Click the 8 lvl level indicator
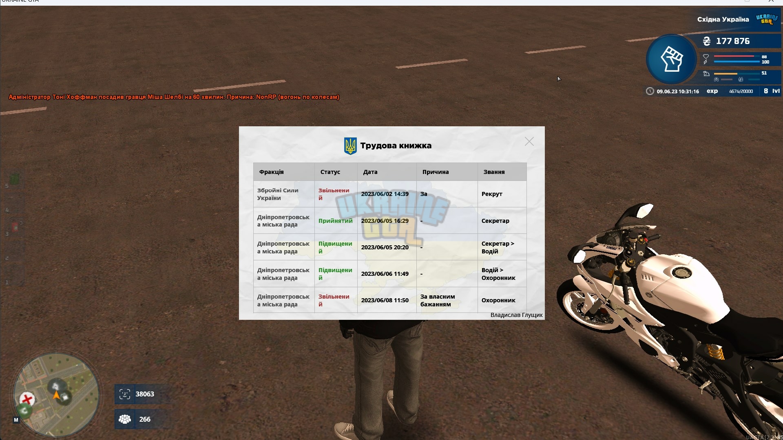Image resolution: width=783 pixels, height=440 pixels. coord(772,91)
